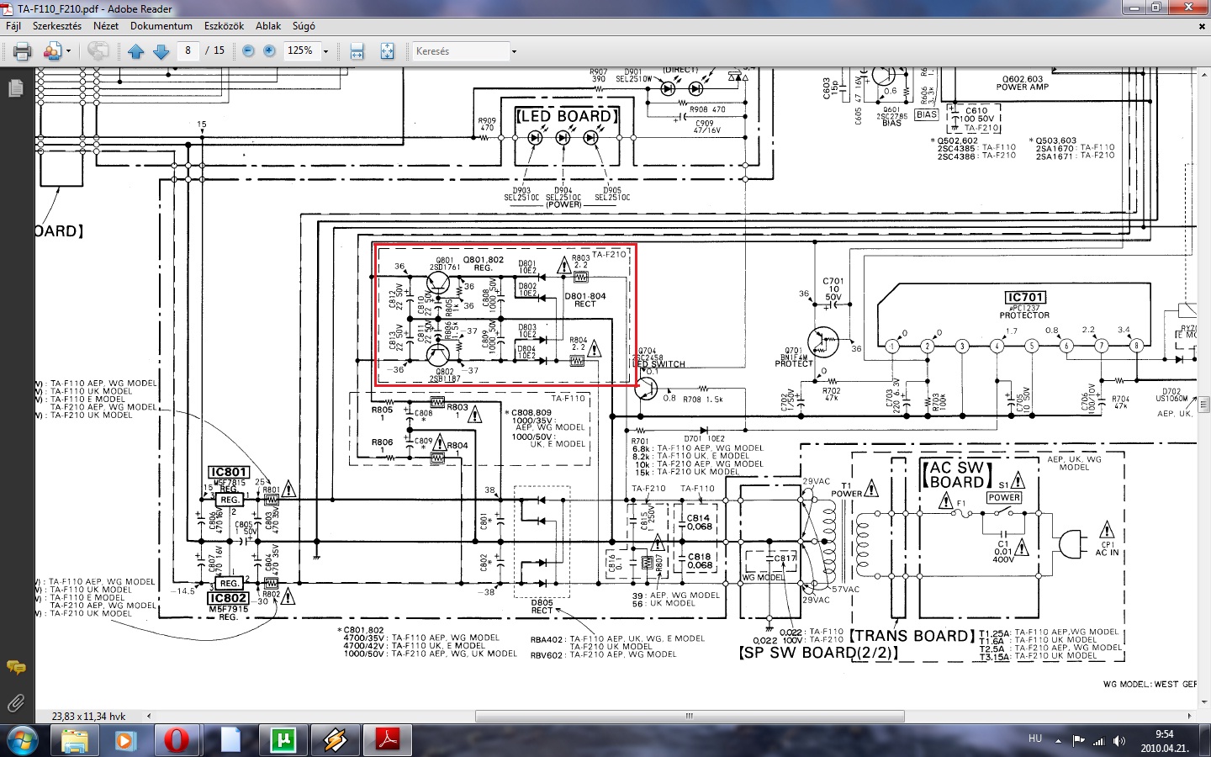This screenshot has height=757, width=1211.
Task: Click the zoom percentage field showing 125%
Action: [x=301, y=50]
